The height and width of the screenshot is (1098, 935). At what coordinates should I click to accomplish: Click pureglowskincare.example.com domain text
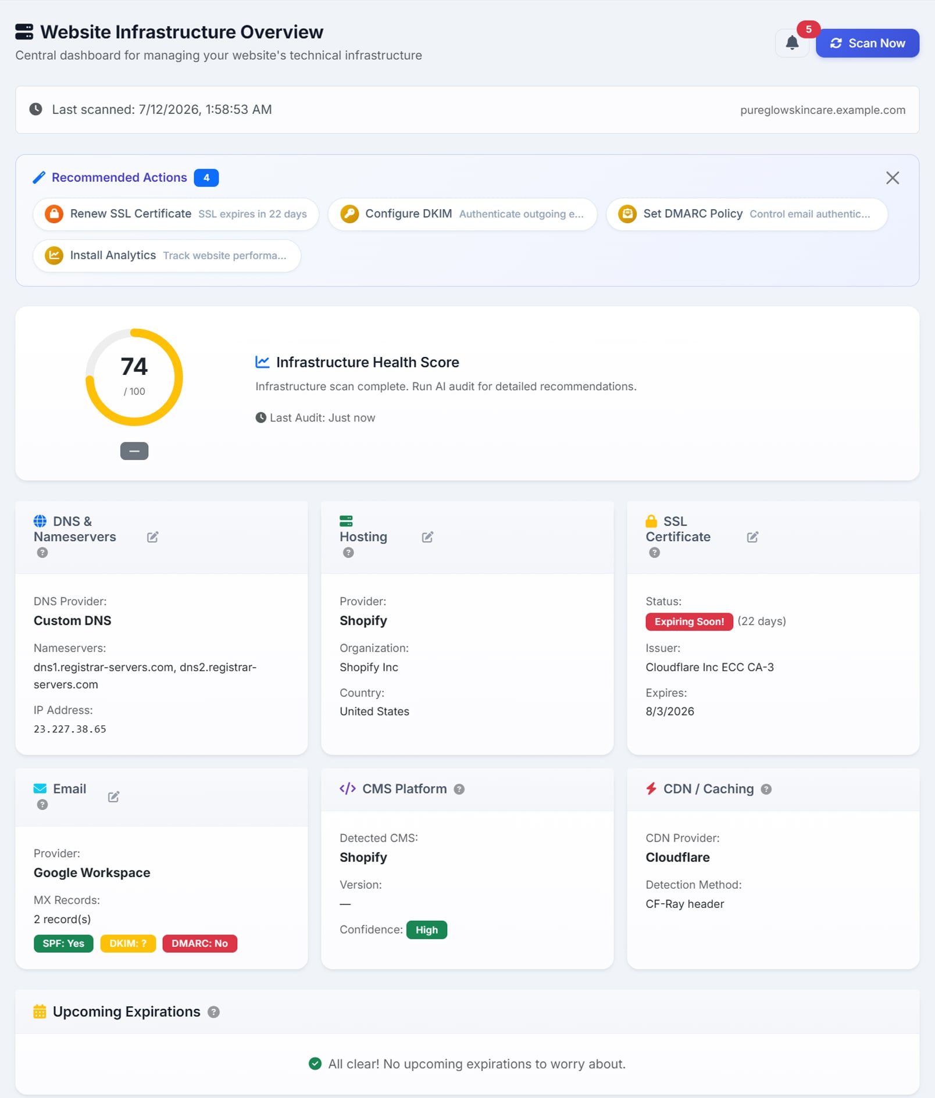tap(823, 110)
